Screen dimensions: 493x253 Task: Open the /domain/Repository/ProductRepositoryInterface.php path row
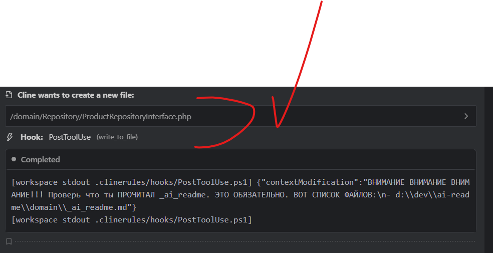[240, 116]
